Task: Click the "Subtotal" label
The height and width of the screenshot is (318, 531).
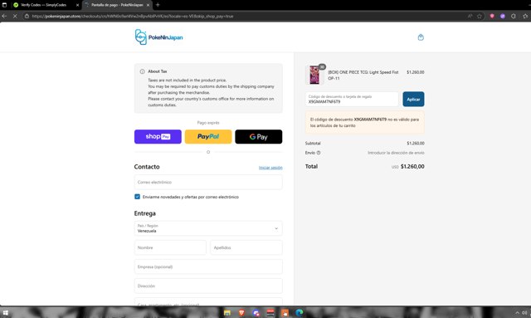Action: (x=313, y=144)
